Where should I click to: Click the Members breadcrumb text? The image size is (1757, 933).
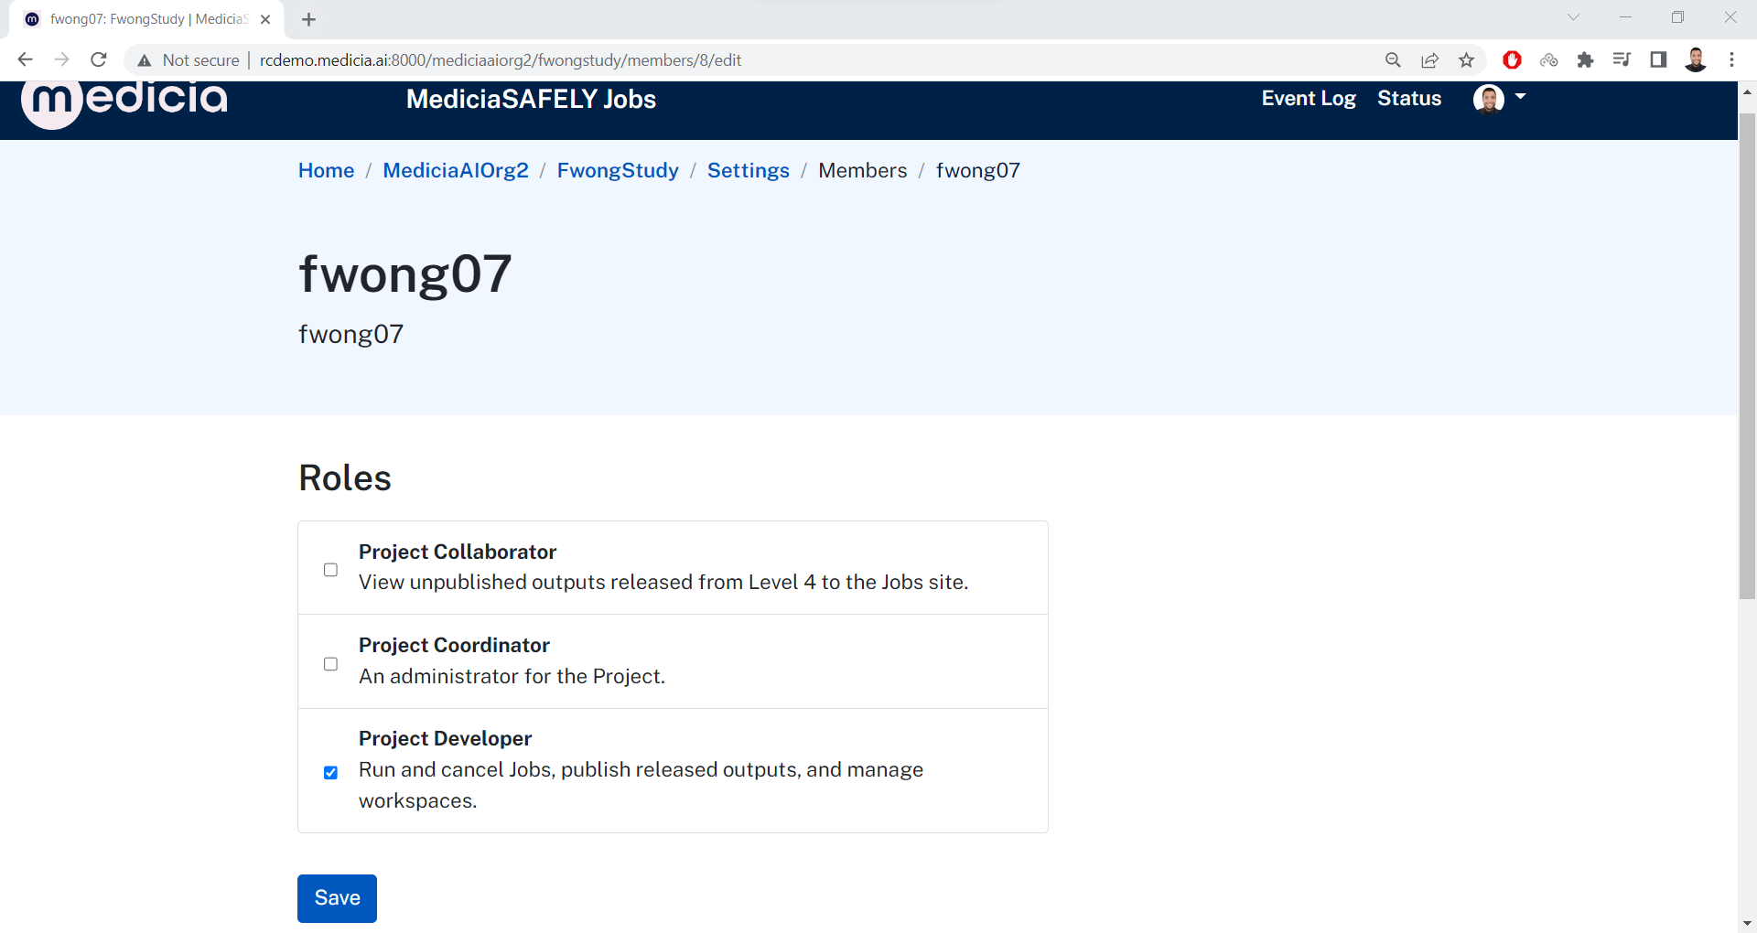(x=862, y=170)
